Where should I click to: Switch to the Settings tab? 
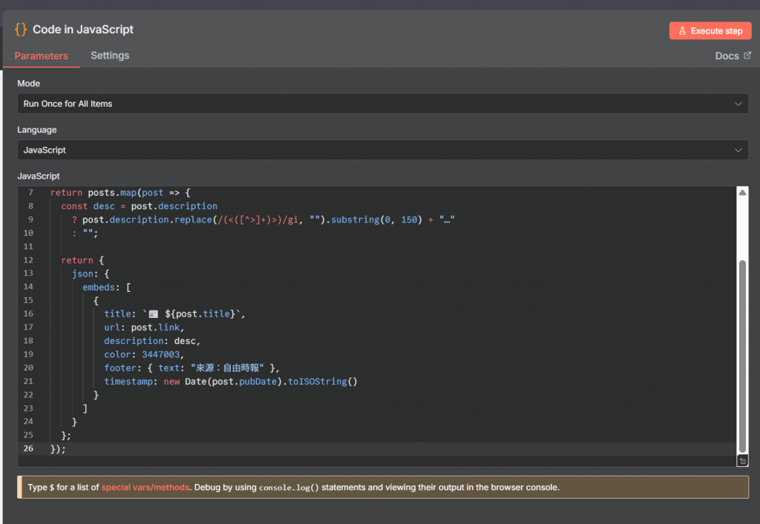click(110, 55)
